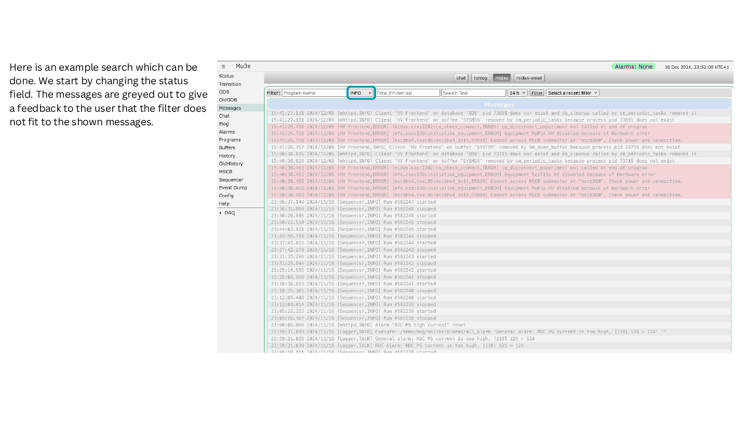Open the Chat sidebar page

(x=224, y=116)
